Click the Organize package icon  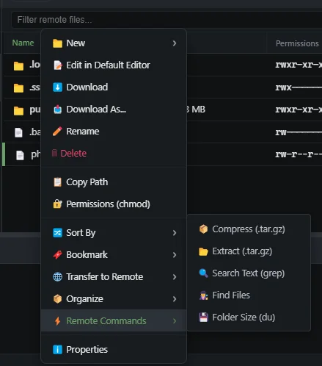point(57,299)
